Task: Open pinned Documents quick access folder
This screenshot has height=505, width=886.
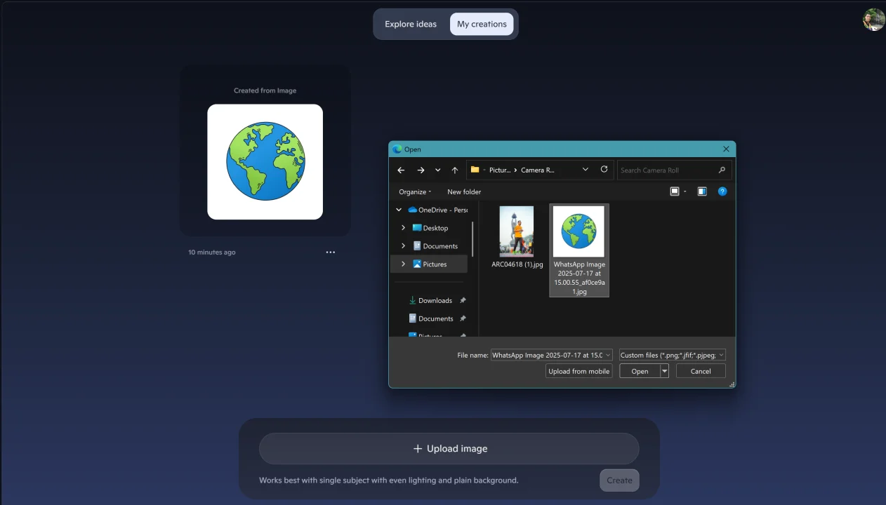Action: (430, 318)
